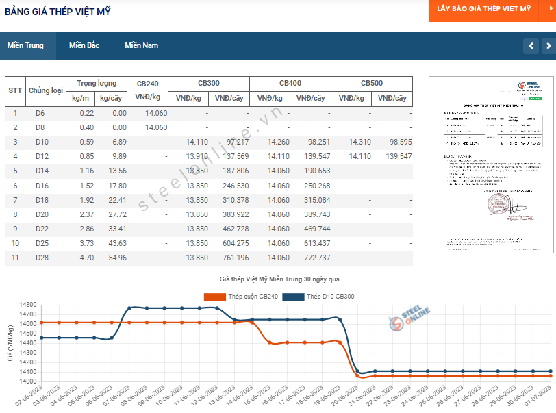The width and height of the screenshot is (556, 413).
Task: Open the scanned price sheet thumbnail
Action: (491, 164)
